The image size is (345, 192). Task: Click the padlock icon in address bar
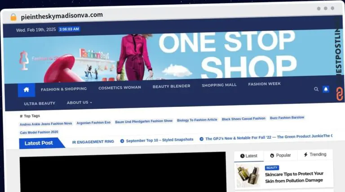[x=13, y=17]
